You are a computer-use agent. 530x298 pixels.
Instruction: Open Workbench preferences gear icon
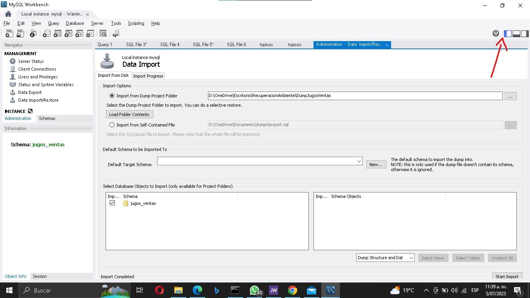496,34
